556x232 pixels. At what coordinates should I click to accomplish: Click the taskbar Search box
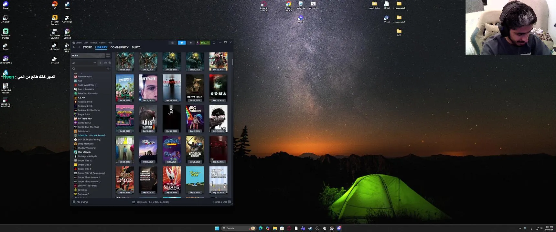[239, 228]
